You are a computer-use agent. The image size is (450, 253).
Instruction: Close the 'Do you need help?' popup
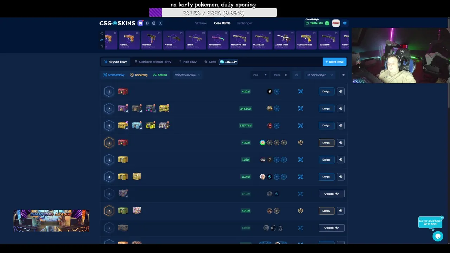442,218
